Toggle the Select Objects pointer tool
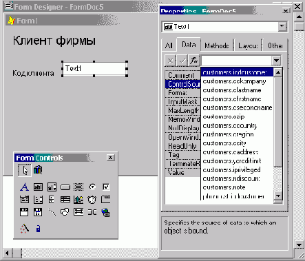This screenshot has width=305, height=261. point(25,170)
